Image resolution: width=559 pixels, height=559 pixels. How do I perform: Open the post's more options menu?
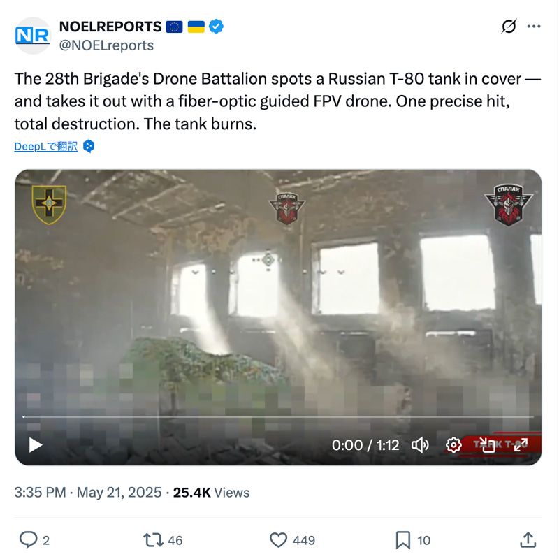pyautogui.click(x=533, y=26)
